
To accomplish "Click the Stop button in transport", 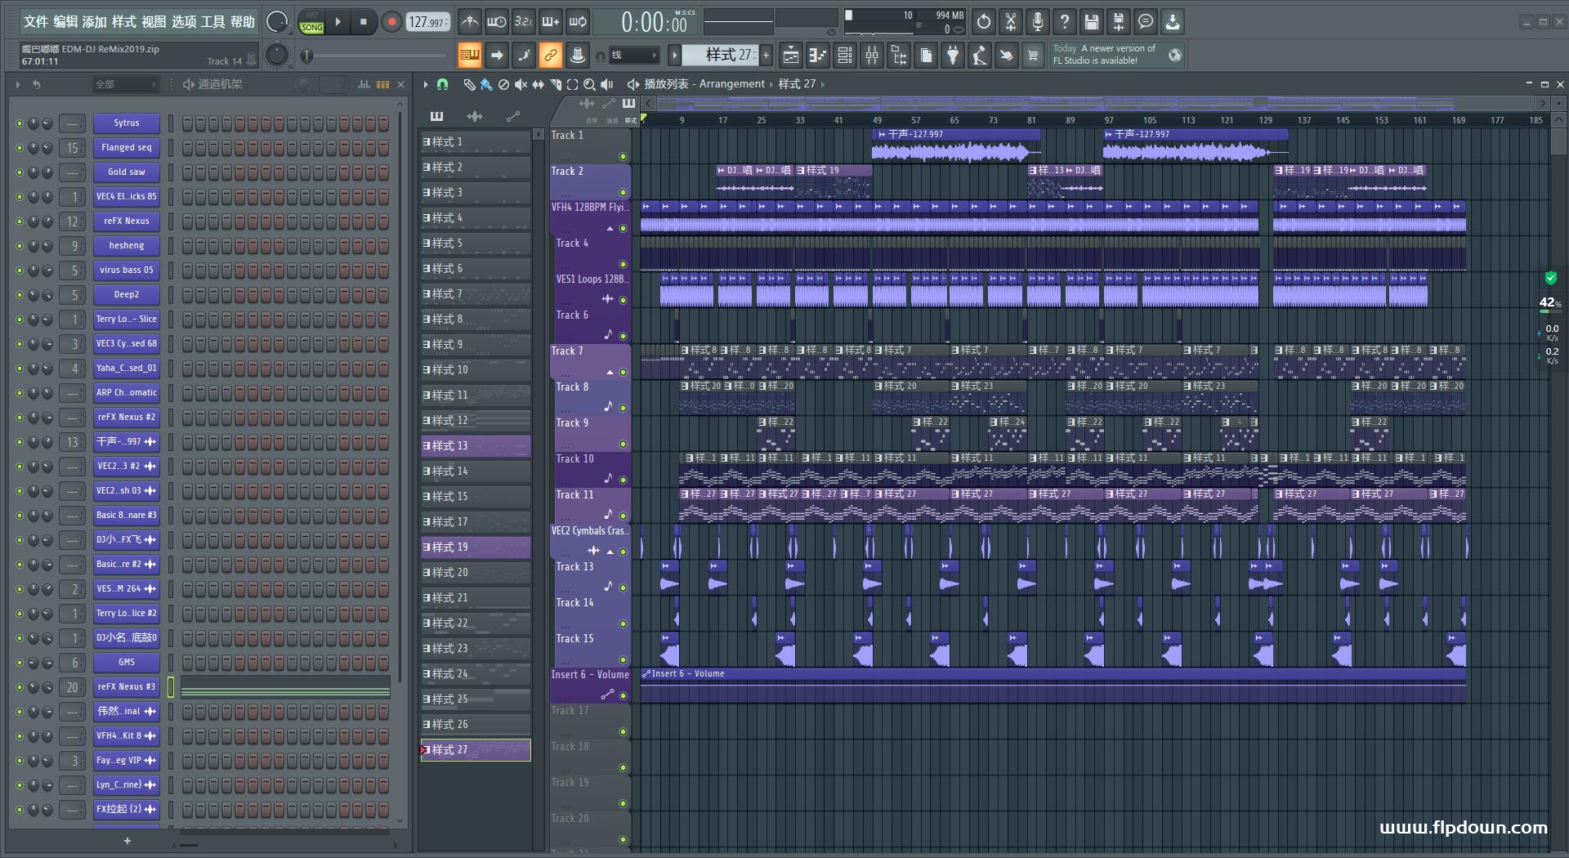I will pyautogui.click(x=364, y=22).
